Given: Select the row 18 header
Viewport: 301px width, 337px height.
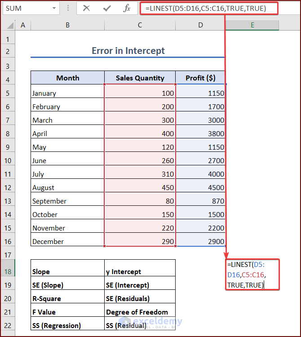Looking at the screenshot, I should (8, 271).
